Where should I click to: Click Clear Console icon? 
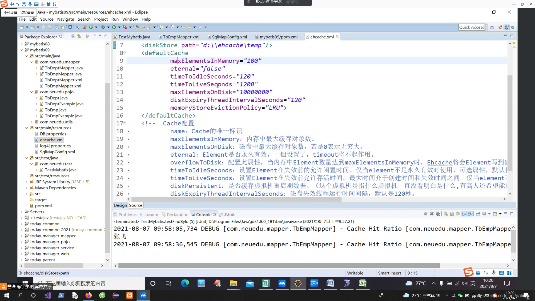tap(446, 214)
